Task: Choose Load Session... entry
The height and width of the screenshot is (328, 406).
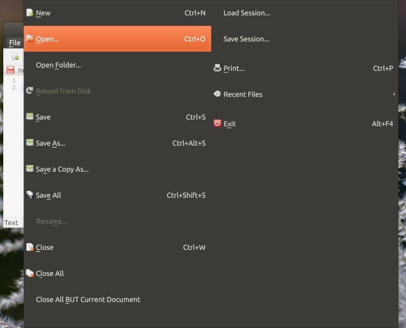Action: click(304, 13)
